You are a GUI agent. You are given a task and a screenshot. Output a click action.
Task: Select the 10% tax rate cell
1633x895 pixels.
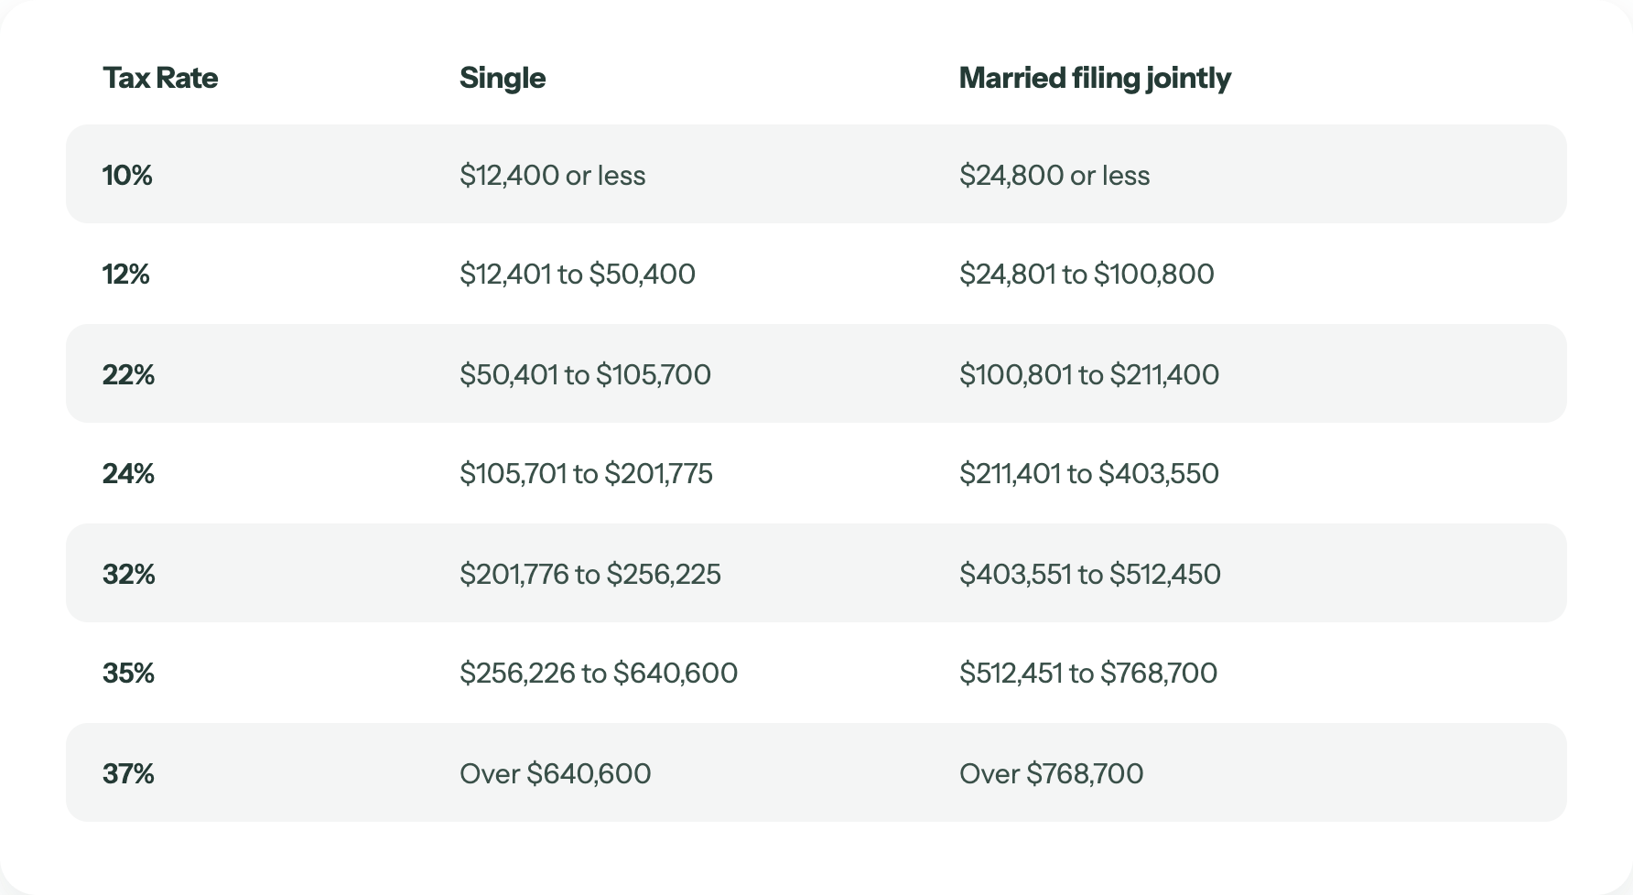click(127, 175)
